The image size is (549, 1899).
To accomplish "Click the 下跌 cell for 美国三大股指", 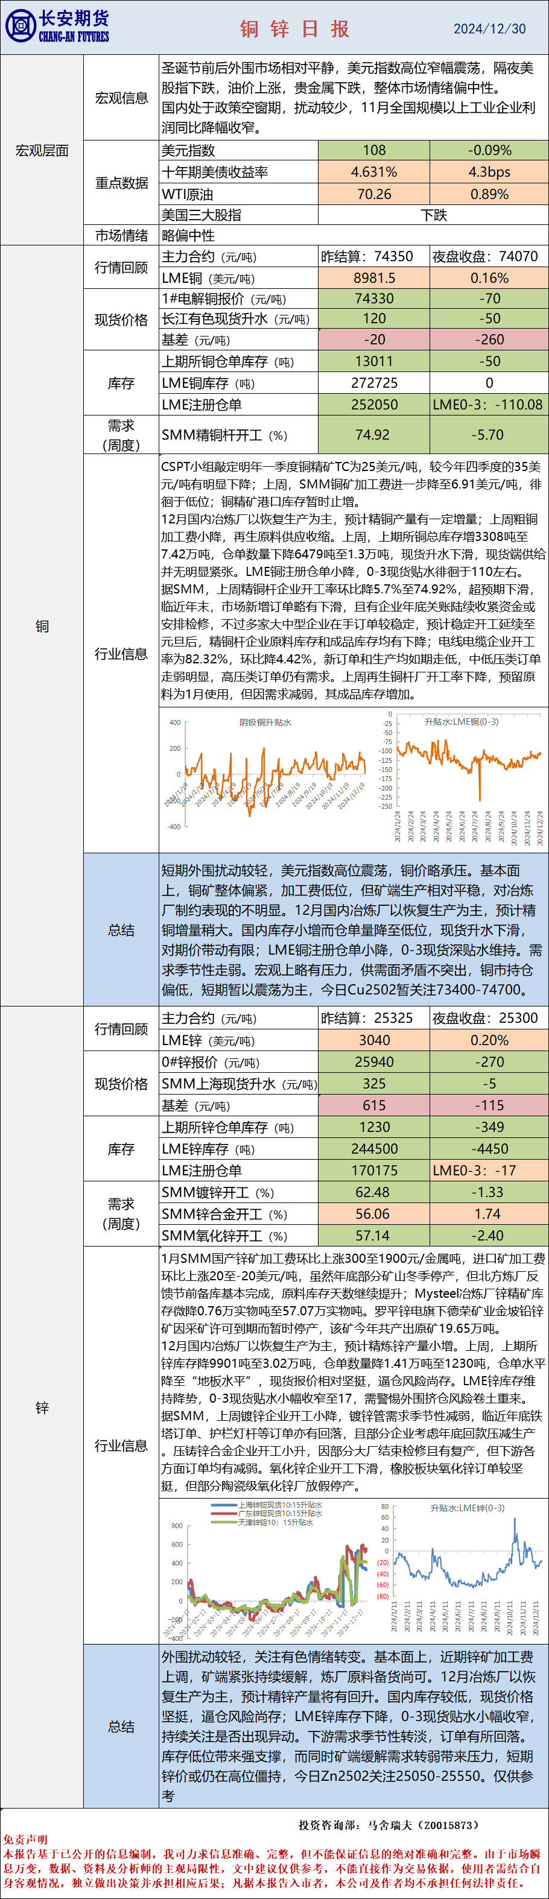I will click(434, 215).
